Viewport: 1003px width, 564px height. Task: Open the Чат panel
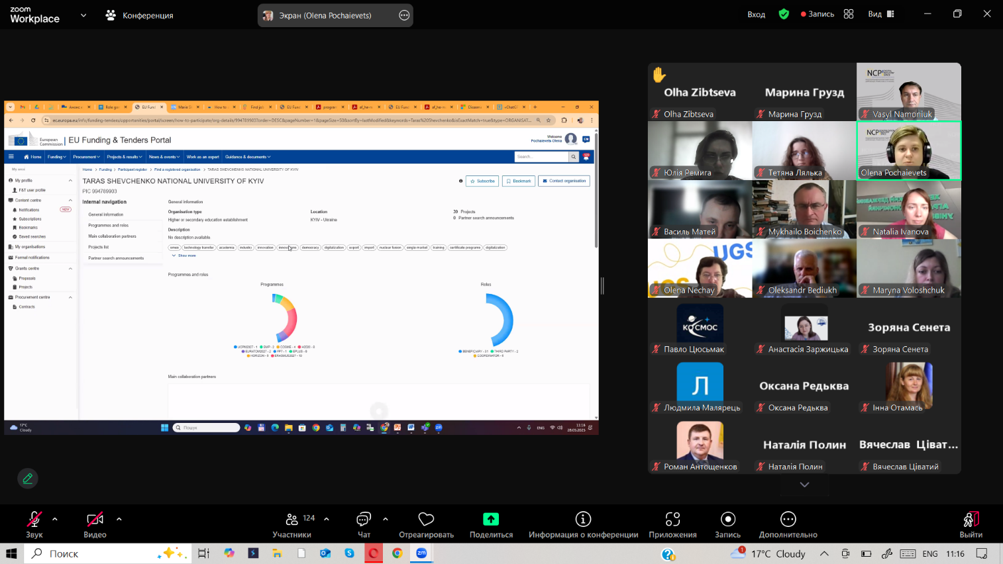[x=364, y=525]
